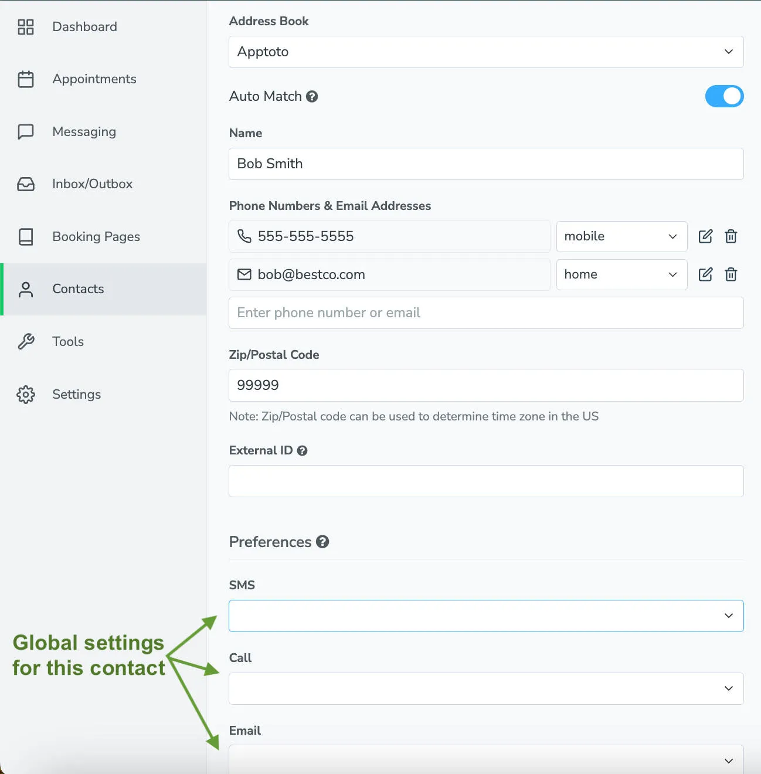This screenshot has height=774, width=761.
Task: Click the Name field showing Bob Smith
Action: pyautogui.click(x=485, y=164)
